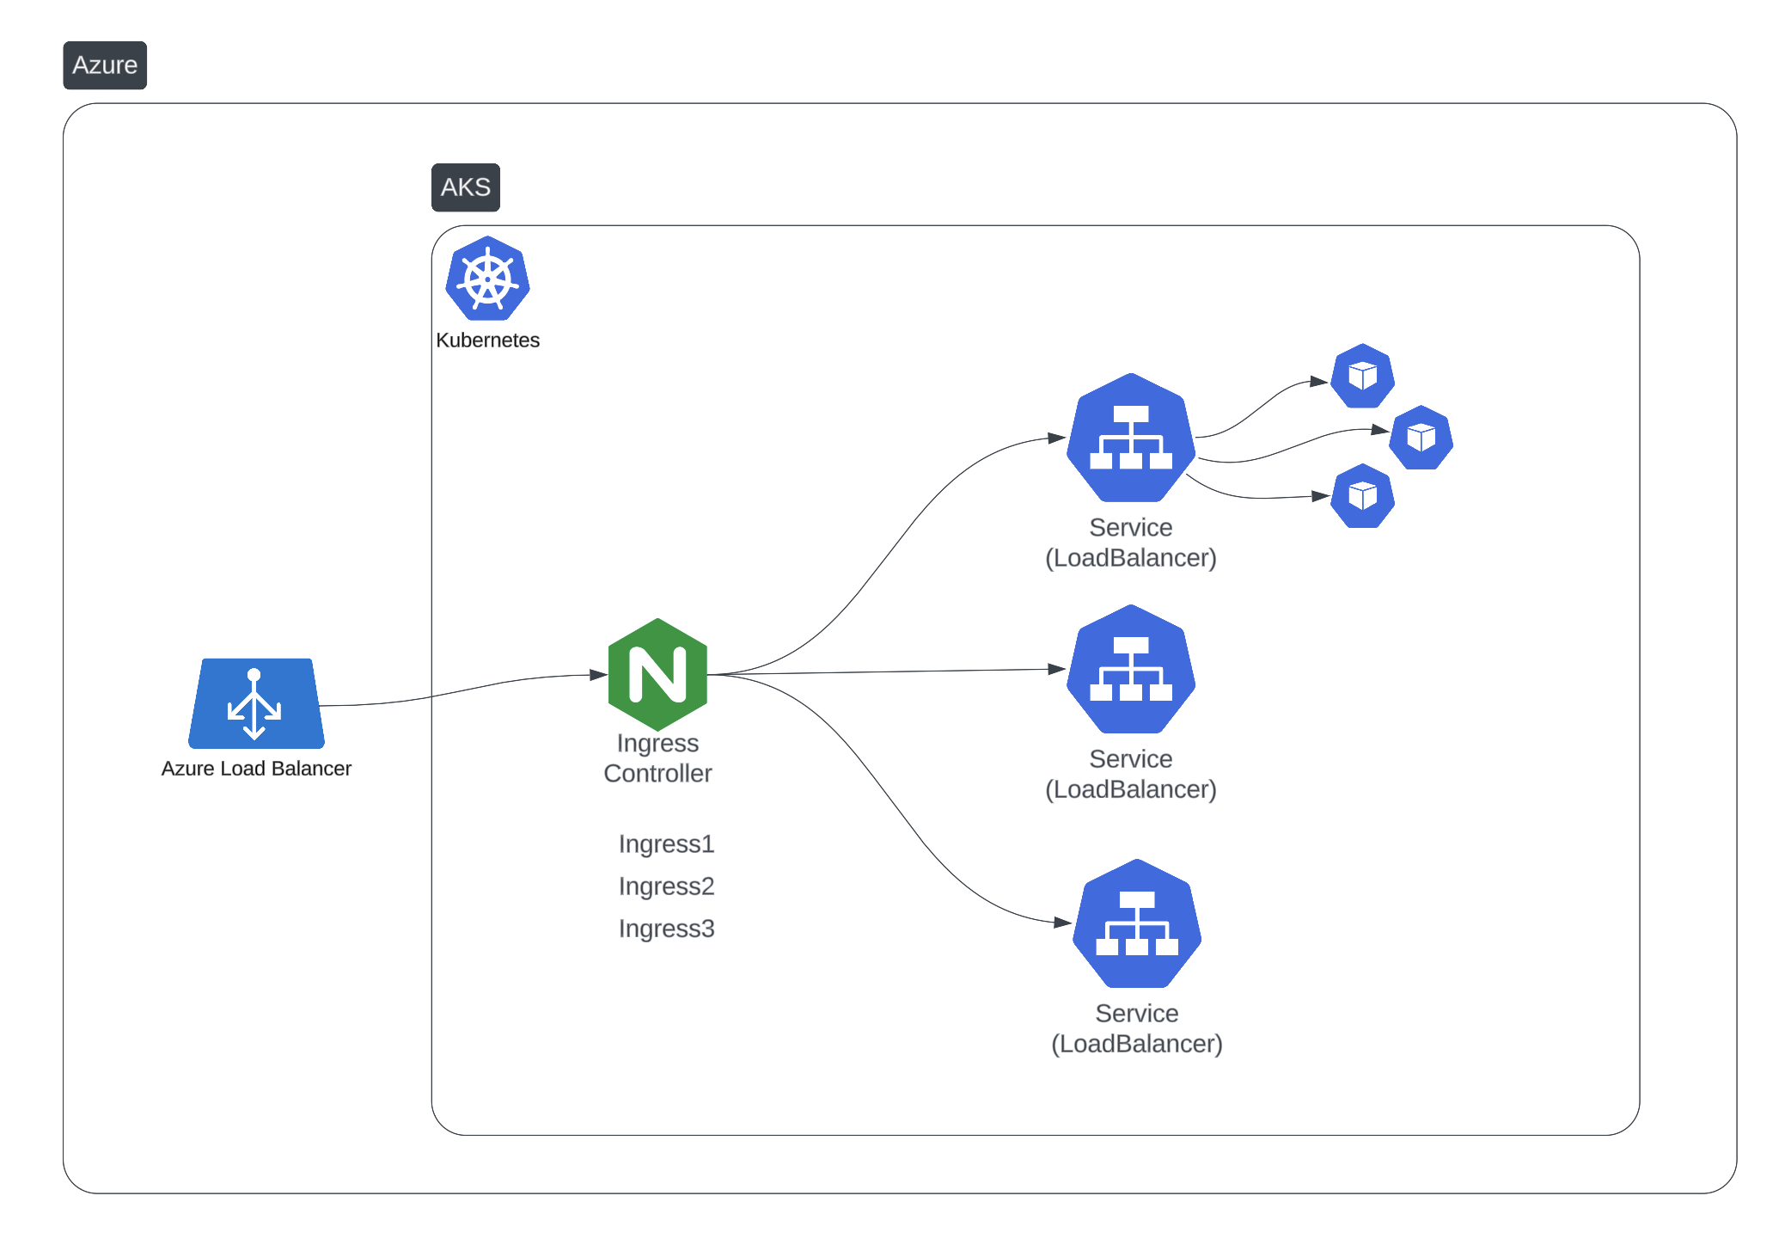
Task: Select the top Service LoadBalancer icon
Action: click(1131, 438)
